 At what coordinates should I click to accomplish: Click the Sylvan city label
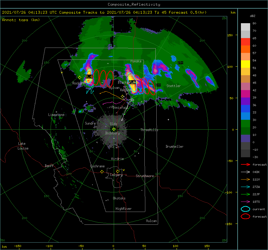pyautogui.click(x=114, y=88)
